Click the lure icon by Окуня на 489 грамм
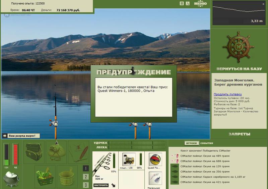The width and height of the screenshot is (268, 189). [175, 156]
